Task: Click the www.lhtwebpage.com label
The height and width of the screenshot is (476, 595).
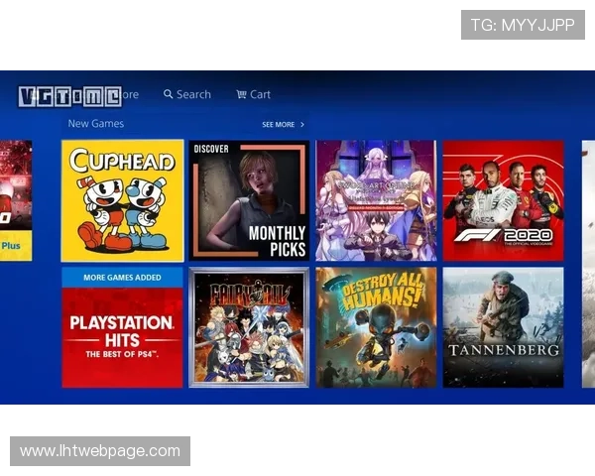Action: tap(99, 451)
